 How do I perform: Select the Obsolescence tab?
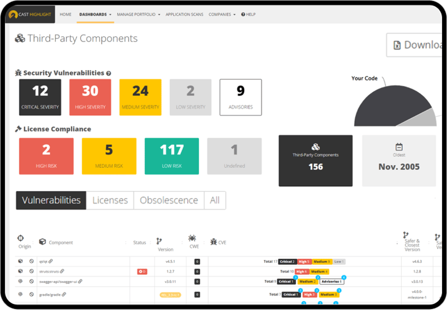[x=169, y=200]
